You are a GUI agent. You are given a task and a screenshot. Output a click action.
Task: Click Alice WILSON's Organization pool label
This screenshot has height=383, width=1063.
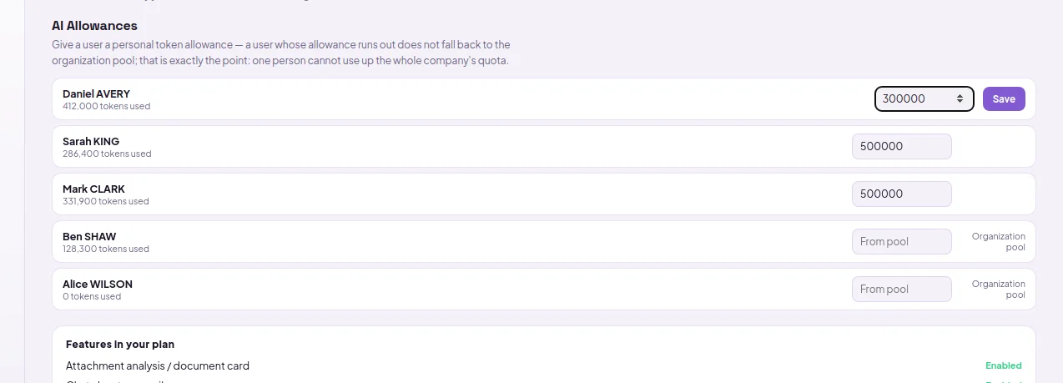999,290
